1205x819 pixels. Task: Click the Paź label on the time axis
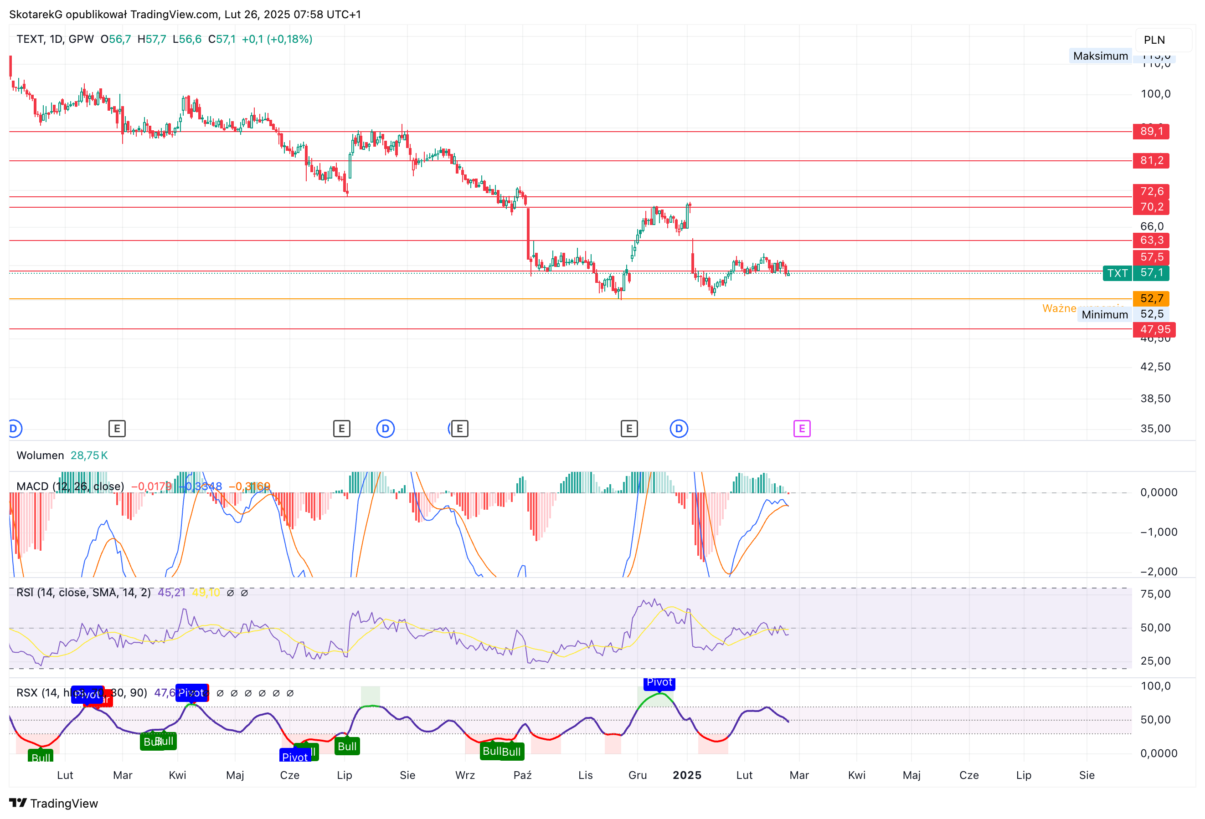point(522,775)
